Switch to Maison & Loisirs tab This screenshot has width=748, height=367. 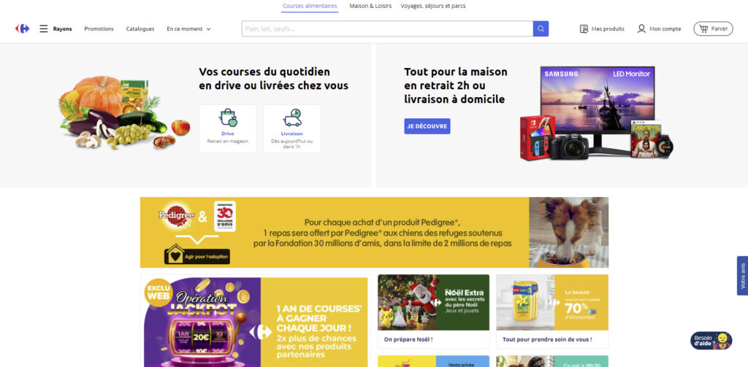370,6
